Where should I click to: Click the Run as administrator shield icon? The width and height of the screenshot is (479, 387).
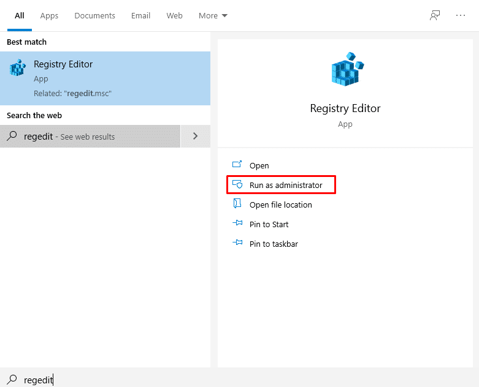(238, 185)
